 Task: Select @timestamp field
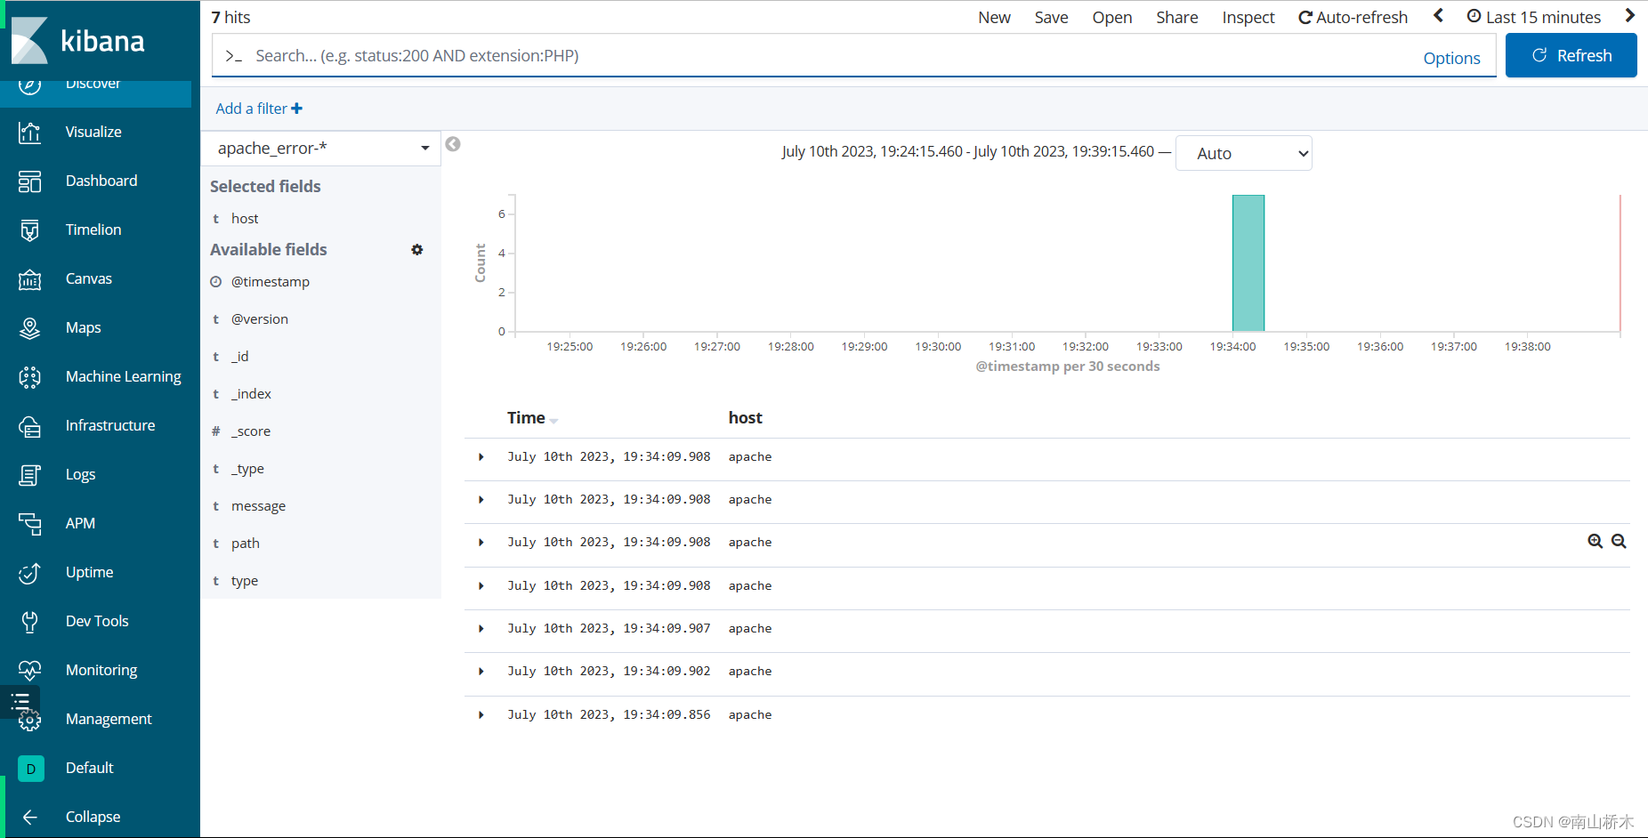click(x=271, y=282)
